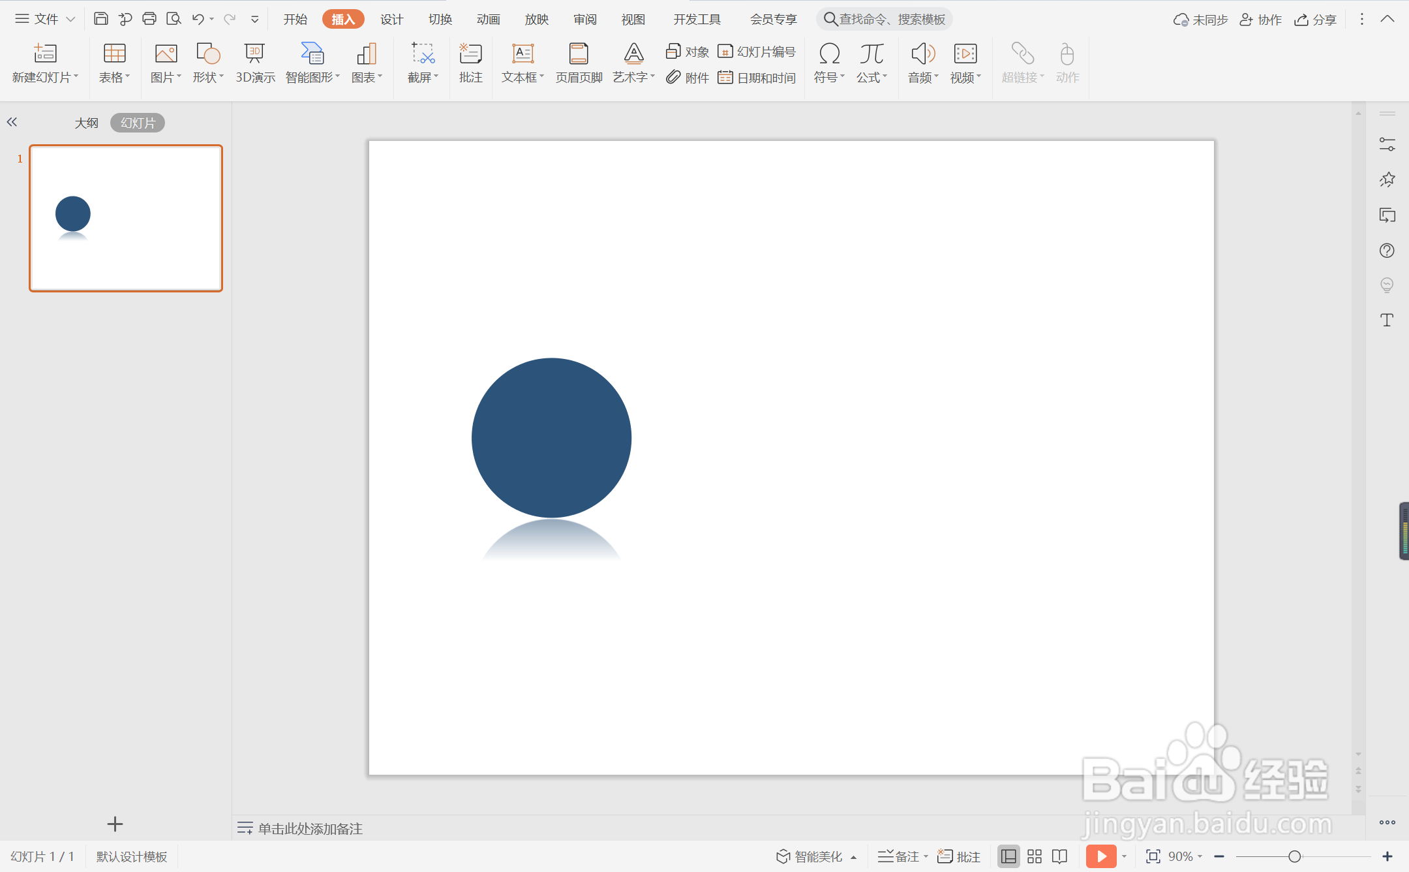
Task: Click the help question mark icon in sidebar
Action: pyautogui.click(x=1387, y=251)
